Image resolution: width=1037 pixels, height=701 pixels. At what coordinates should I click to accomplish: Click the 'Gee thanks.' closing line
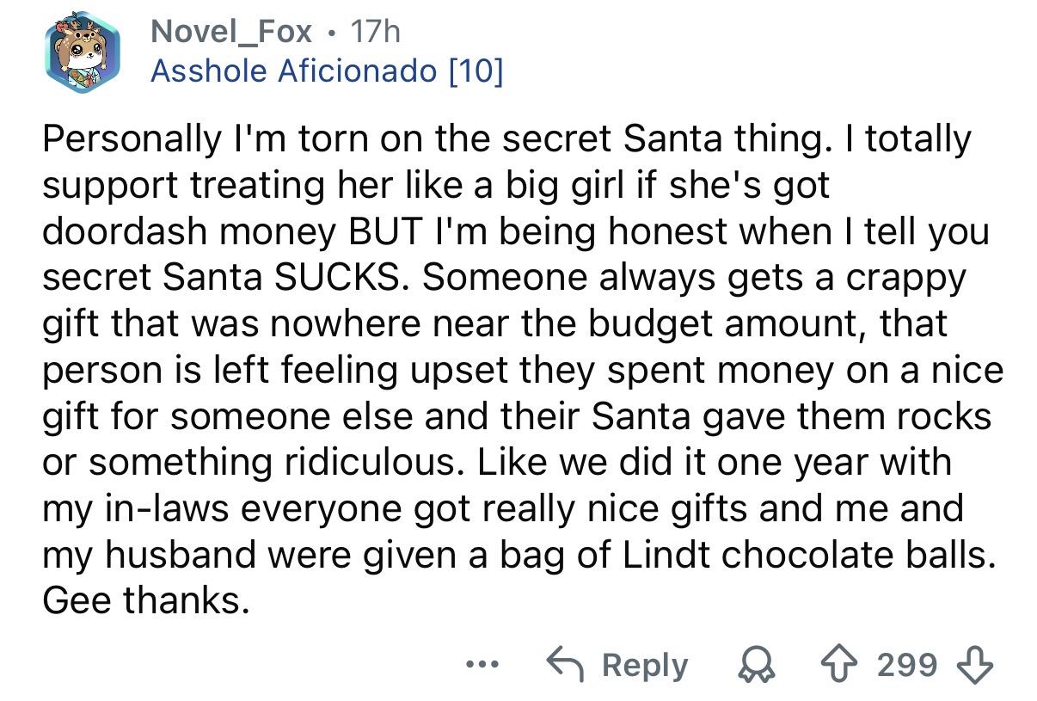pyautogui.click(x=146, y=600)
